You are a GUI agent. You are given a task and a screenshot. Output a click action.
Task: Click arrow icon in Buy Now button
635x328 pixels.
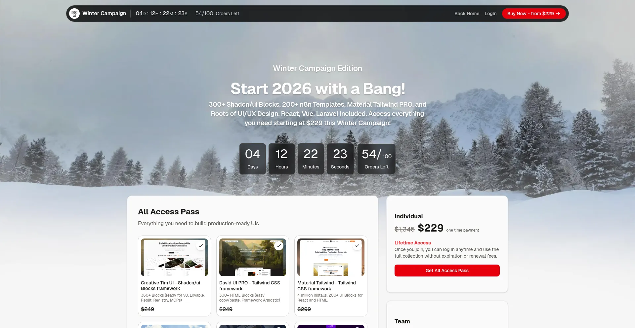pos(558,14)
